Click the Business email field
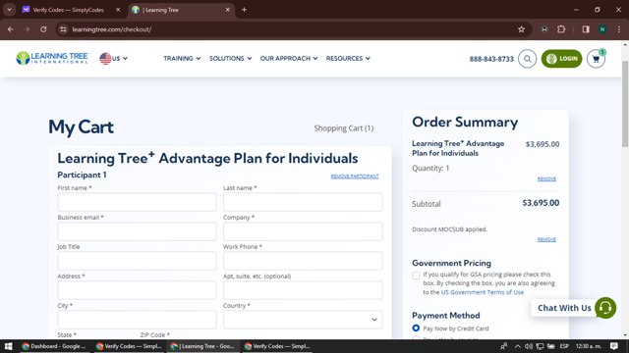This screenshot has height=353, width=629. [x=137, y=231]
